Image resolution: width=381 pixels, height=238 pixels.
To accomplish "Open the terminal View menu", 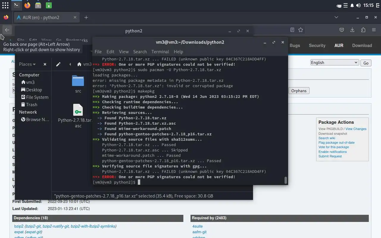I will (x=124, y=51).
